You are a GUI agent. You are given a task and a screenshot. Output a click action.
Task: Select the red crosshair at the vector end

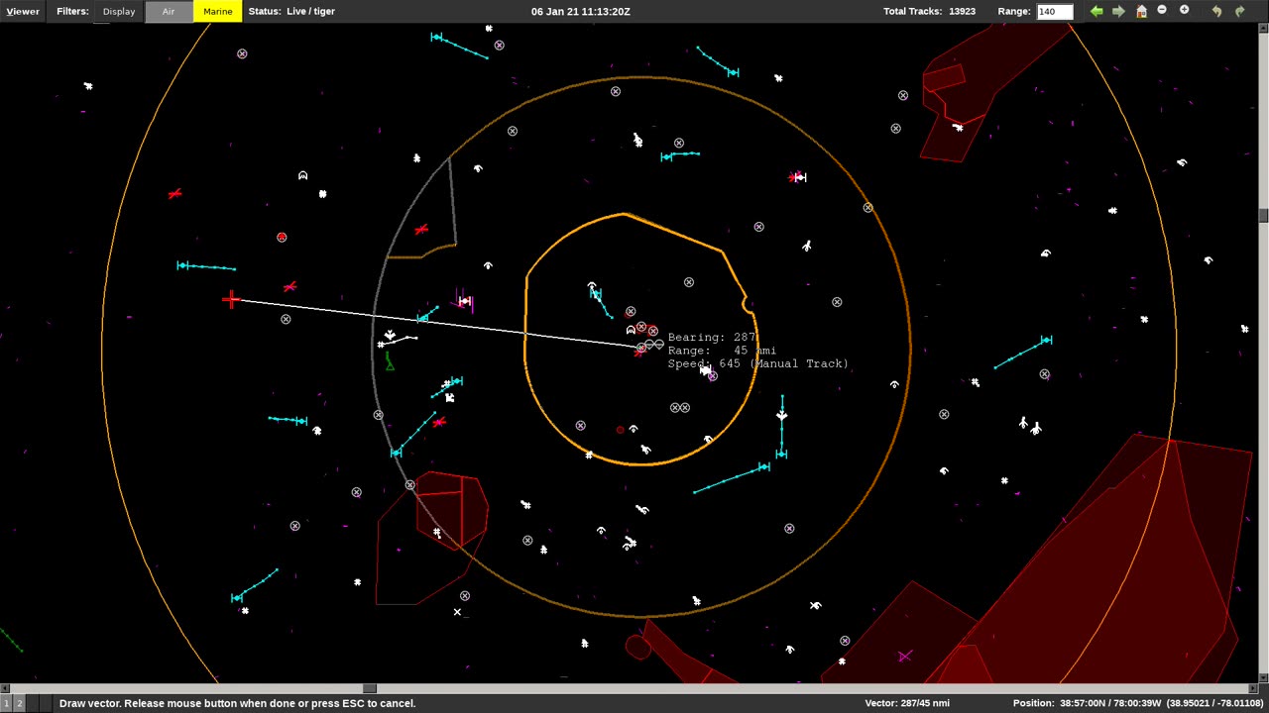pos(231,299)
